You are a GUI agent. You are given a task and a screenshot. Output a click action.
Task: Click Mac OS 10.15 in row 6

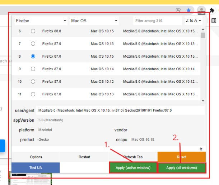tap(102, 31)
